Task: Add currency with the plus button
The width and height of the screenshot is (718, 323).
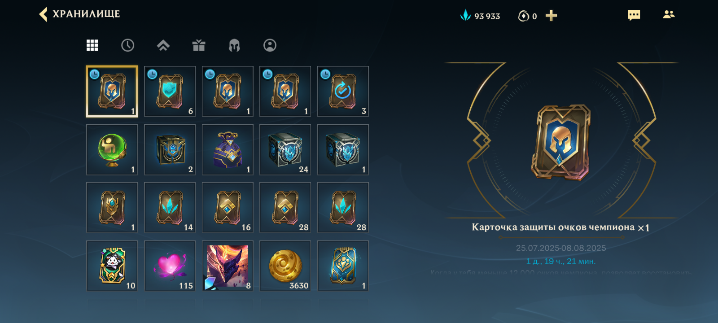Action: [x=551, y=16]
